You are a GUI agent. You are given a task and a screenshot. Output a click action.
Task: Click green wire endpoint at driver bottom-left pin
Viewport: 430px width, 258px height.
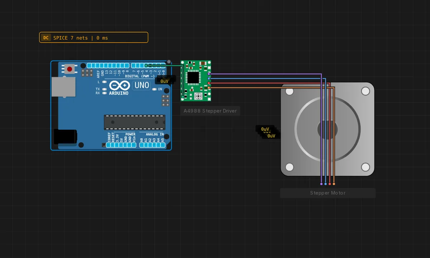(183, 97)
